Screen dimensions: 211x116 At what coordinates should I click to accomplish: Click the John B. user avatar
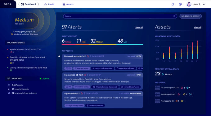[189, 4]
